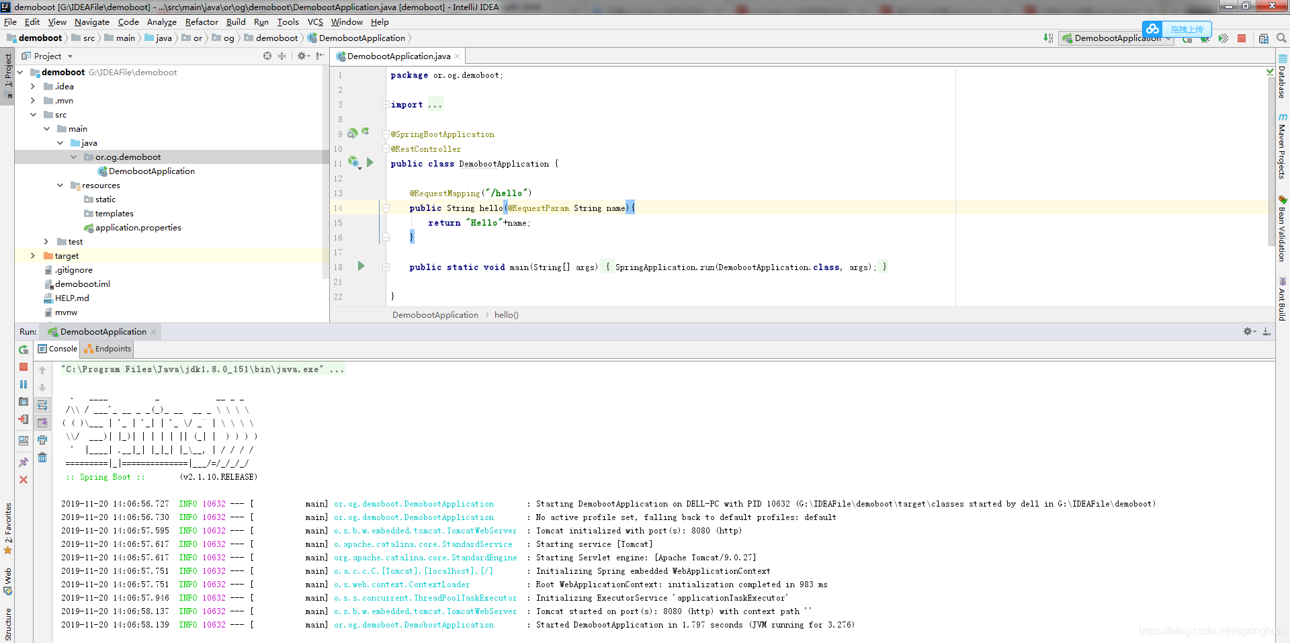Image resolution: width=1290 pixels, height=643 pixels.
Task: Toggle Bean Validation tool window
Action: point(1282,228)
